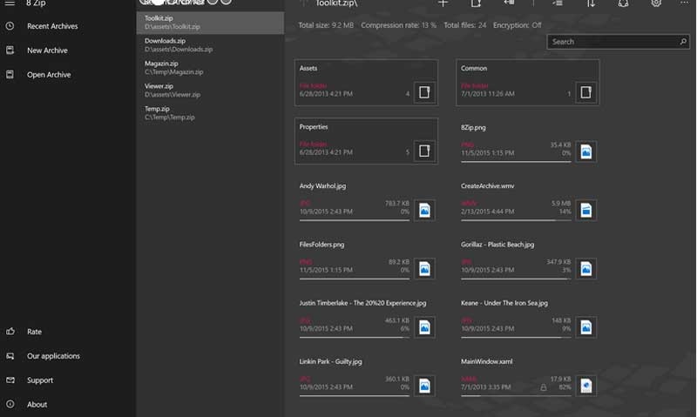Open the Assets folder tile
Screen dimensions: 697x417
click(367, 83)
